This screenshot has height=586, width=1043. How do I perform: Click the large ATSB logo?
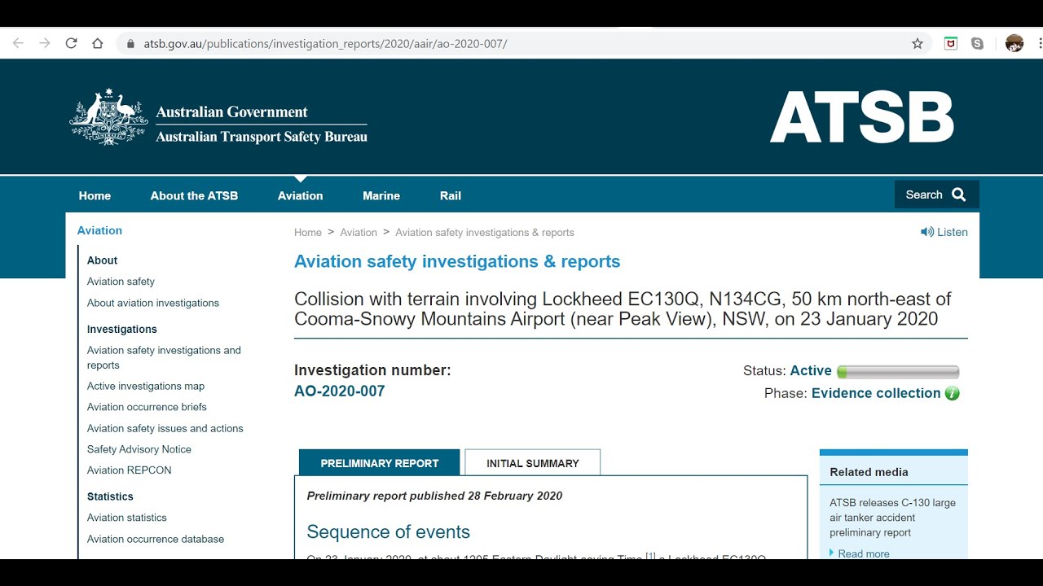point(862,117)
